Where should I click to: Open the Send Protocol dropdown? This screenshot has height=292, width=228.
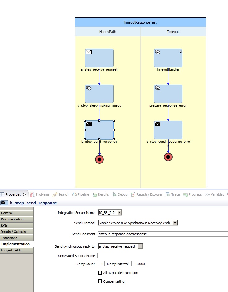pyautogui.click(x=175, y=223)
